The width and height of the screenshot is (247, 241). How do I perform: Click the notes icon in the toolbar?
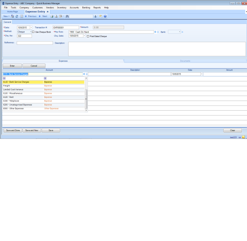pos(101,16)
